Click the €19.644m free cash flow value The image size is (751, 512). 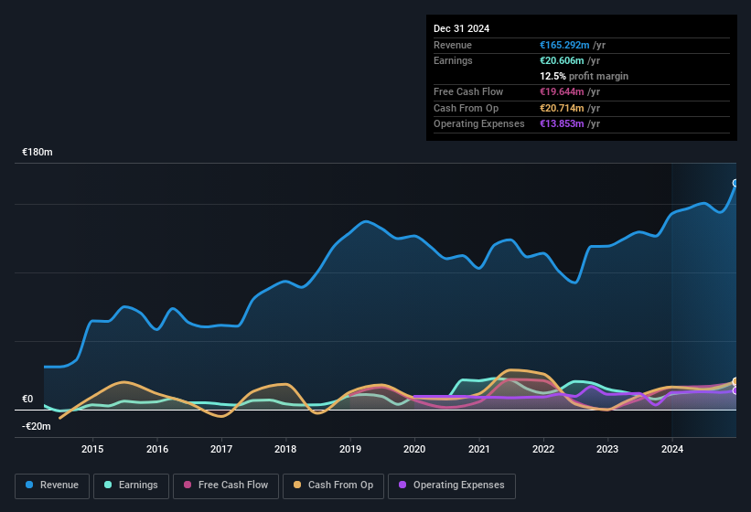562,91
